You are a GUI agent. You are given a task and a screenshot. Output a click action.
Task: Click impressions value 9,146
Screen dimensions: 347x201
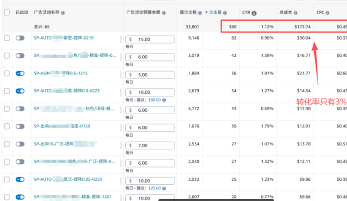pos(194,38)
